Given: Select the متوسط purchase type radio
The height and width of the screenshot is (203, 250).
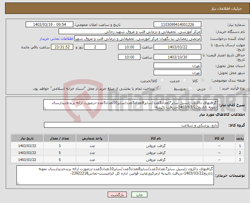Looking at the screenshot, I should point(190,88).
